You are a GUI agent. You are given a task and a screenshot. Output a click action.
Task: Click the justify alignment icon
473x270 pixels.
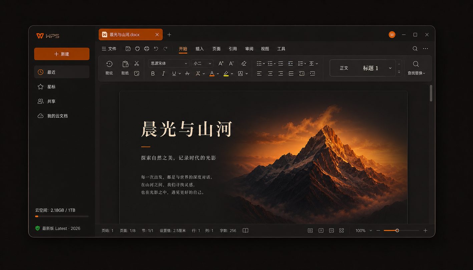pyautogui.click(x=291, y=73)
